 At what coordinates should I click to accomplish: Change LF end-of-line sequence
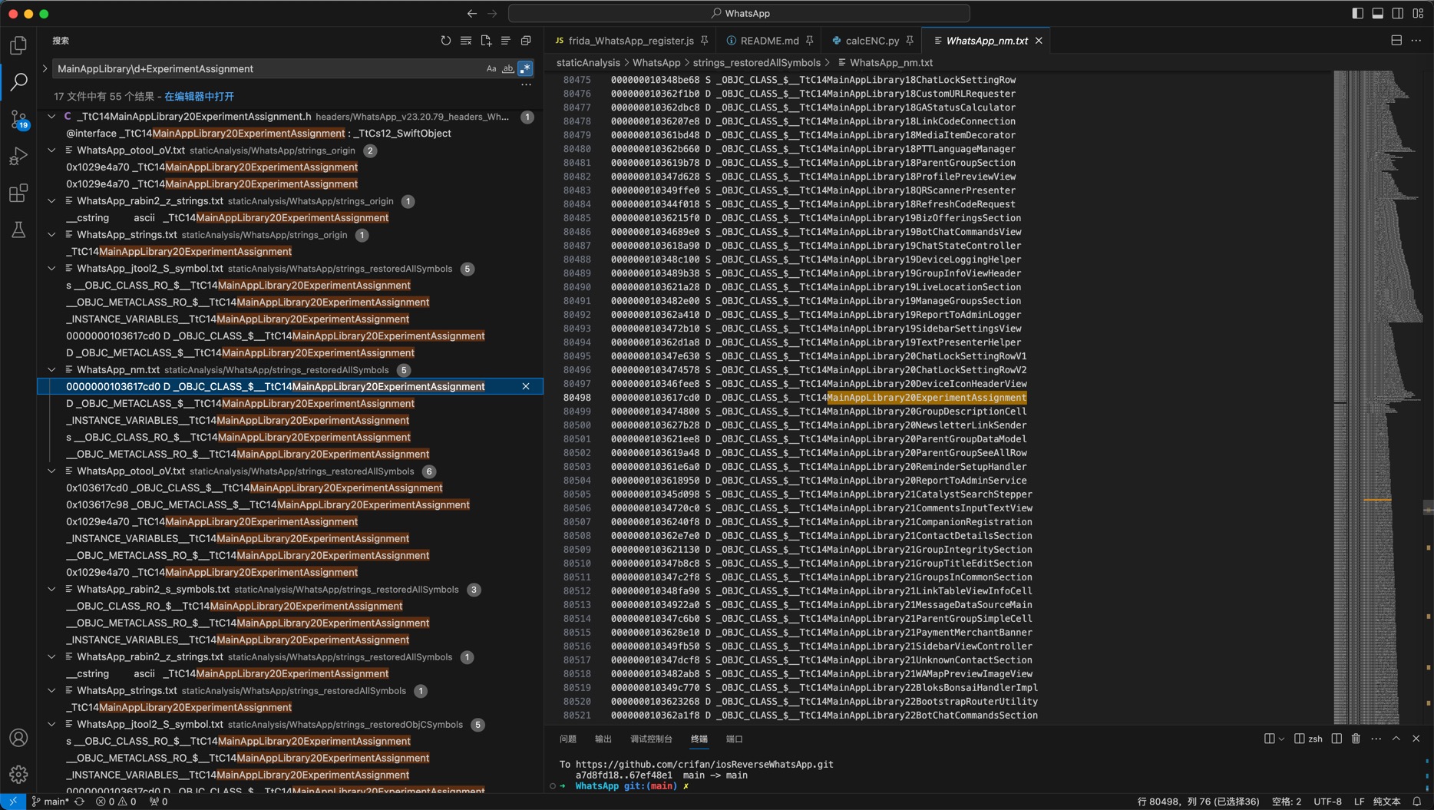tap(1359, 802)
